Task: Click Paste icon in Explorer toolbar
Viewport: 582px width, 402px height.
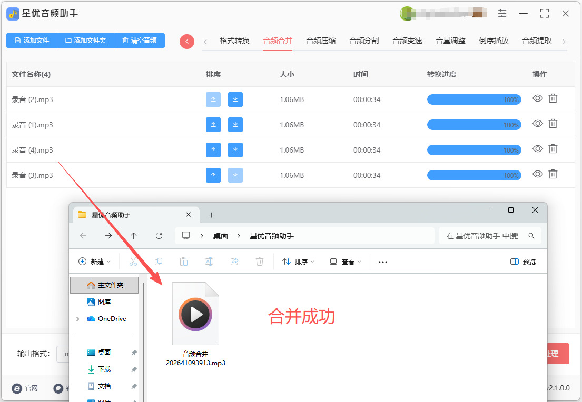Action: click(184, 262)
